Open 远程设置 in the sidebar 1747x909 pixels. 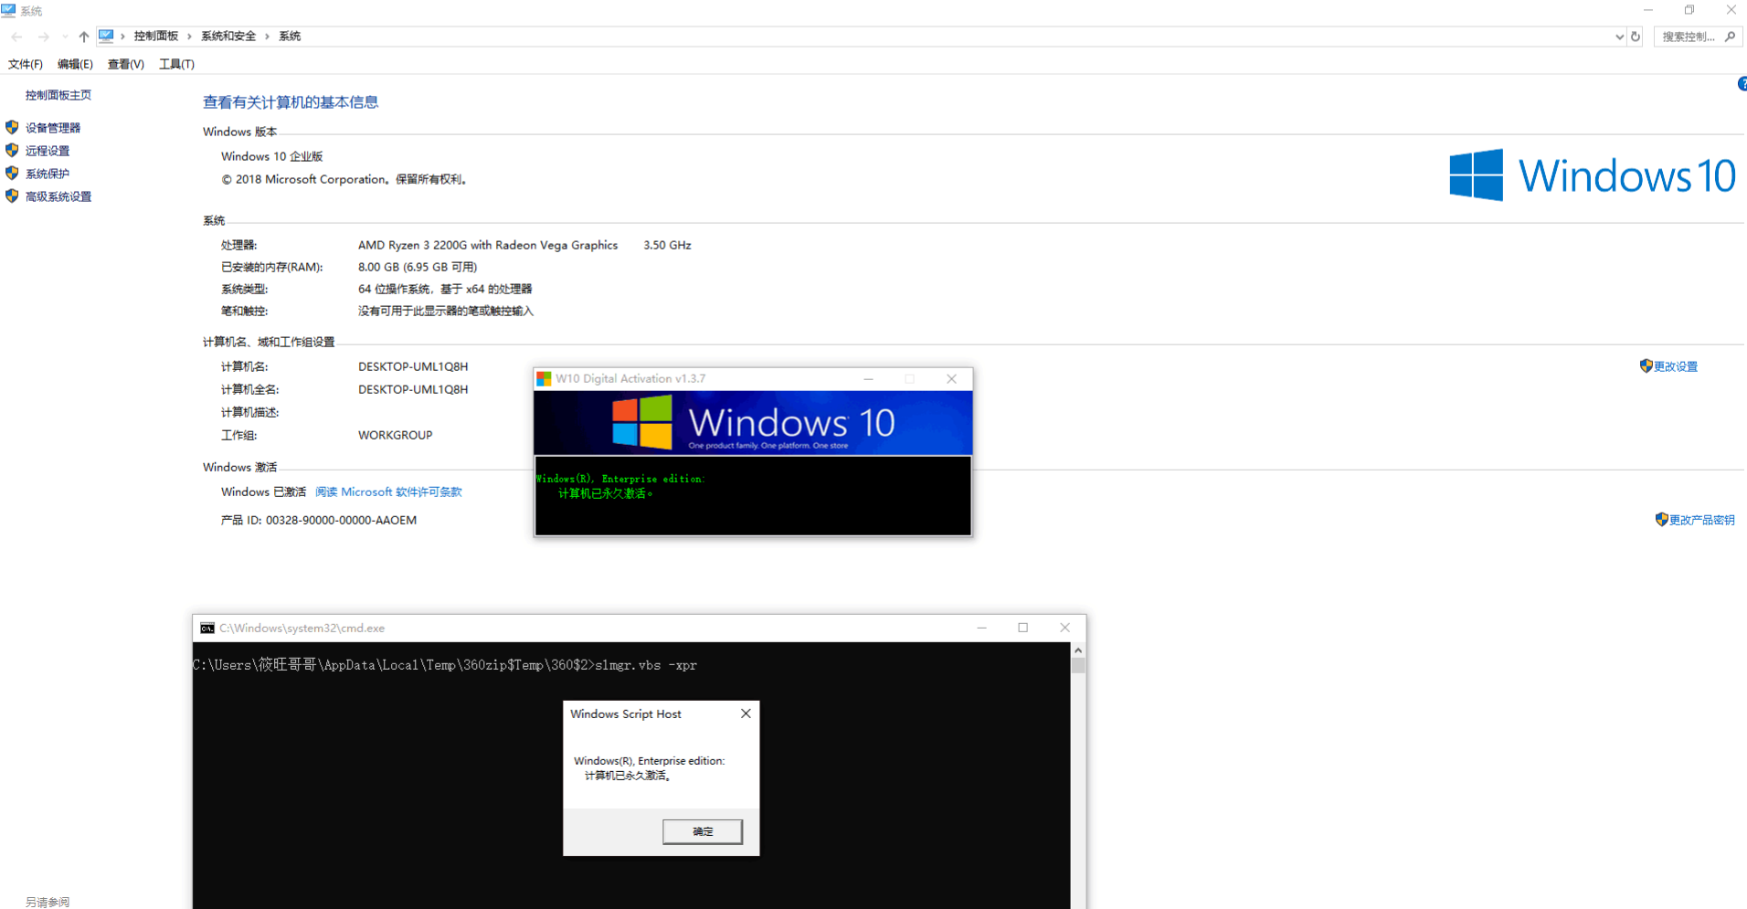(47, 150)
